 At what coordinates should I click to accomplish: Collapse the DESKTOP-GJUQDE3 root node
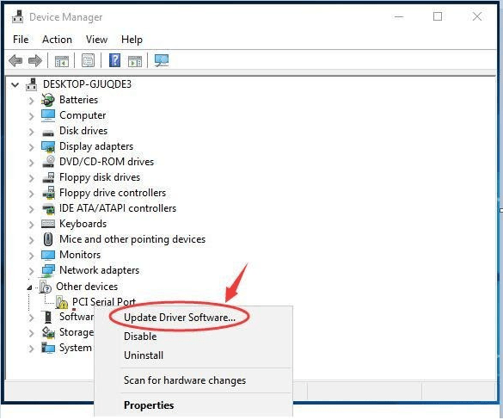(15, 85)
